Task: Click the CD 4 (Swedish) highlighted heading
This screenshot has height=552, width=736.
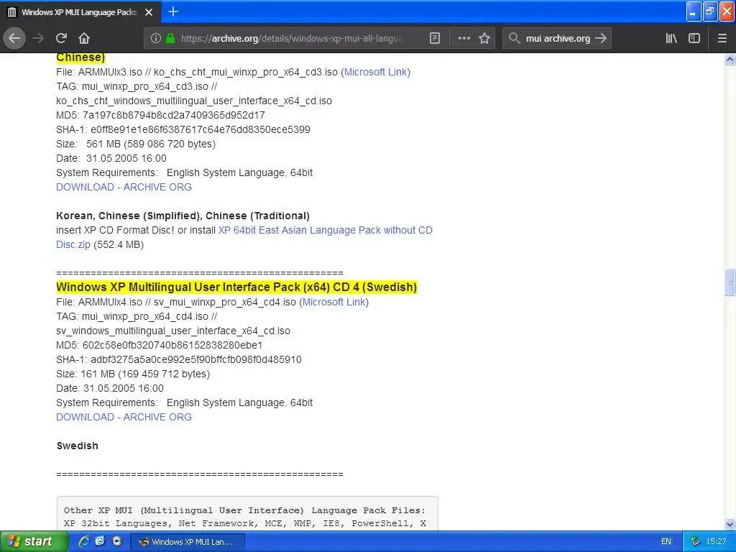Action: coord(236,287)
